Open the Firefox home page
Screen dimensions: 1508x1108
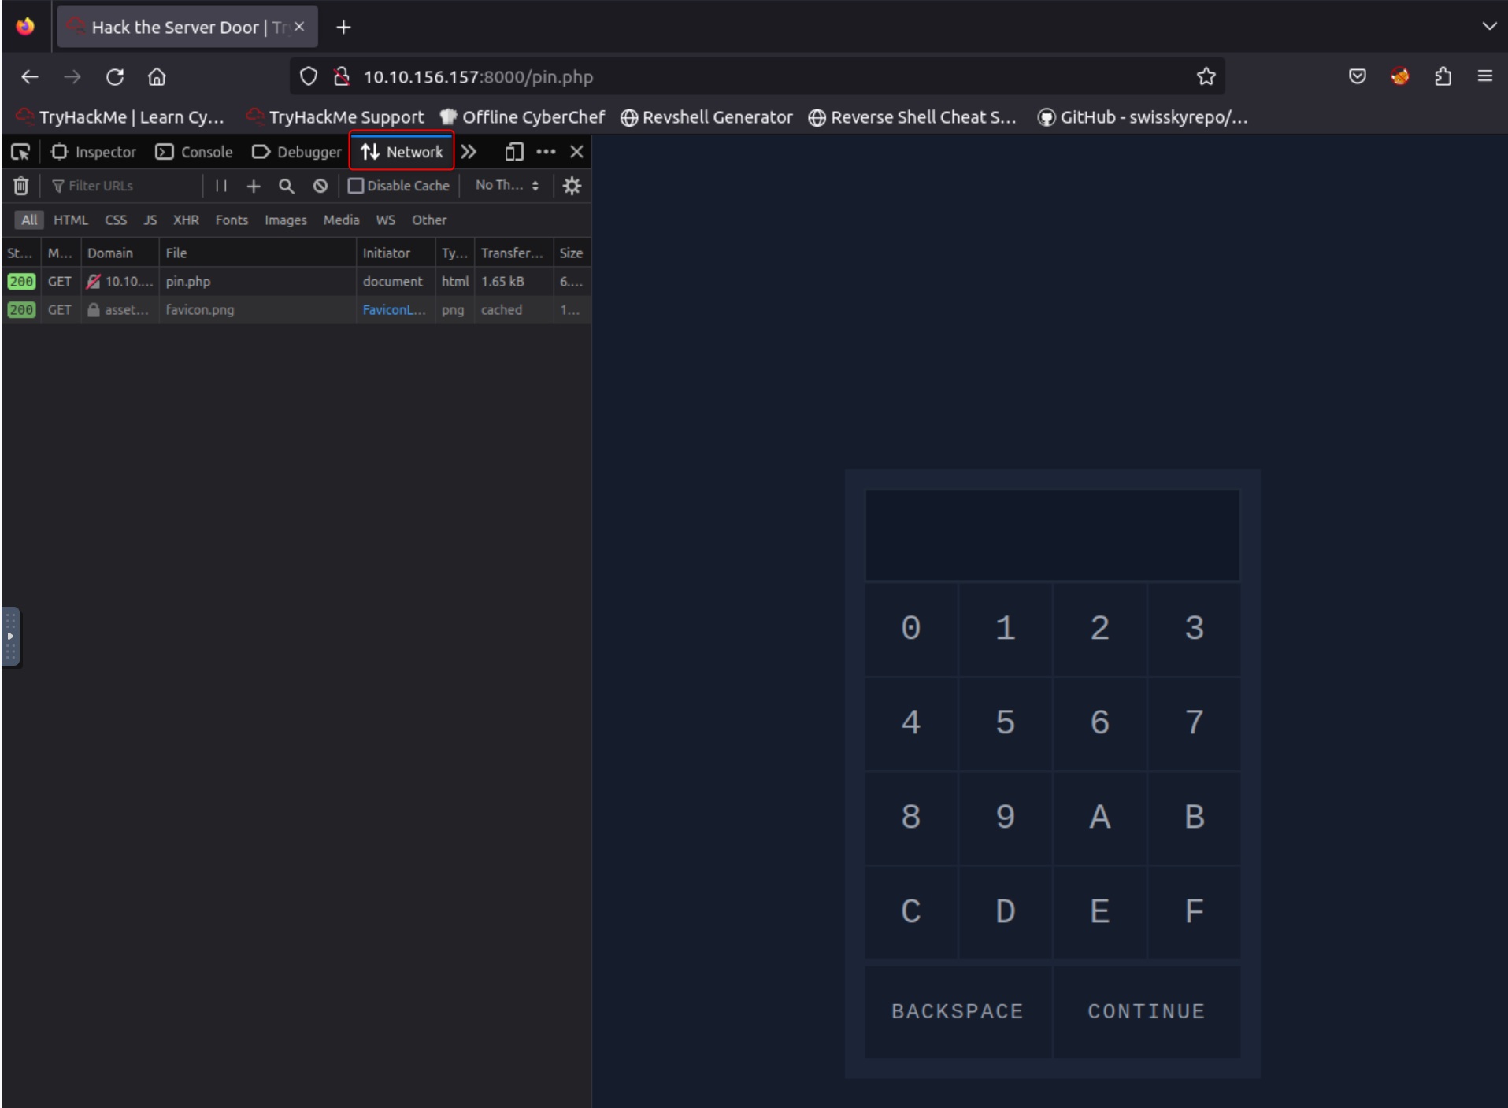pos(157,76)
